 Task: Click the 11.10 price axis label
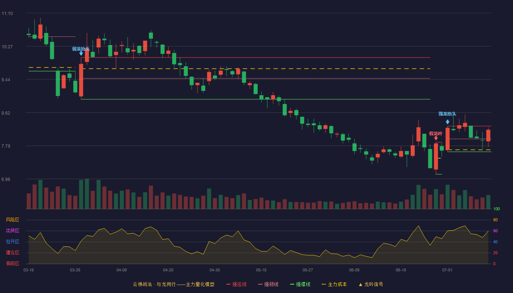point(7,14)
